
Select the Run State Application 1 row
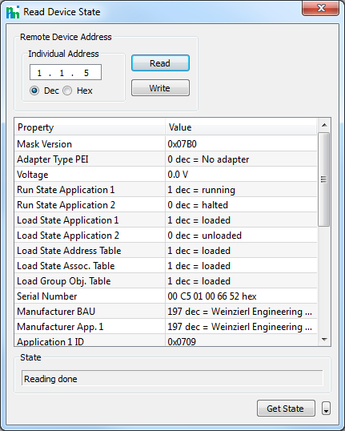(166, 190)
